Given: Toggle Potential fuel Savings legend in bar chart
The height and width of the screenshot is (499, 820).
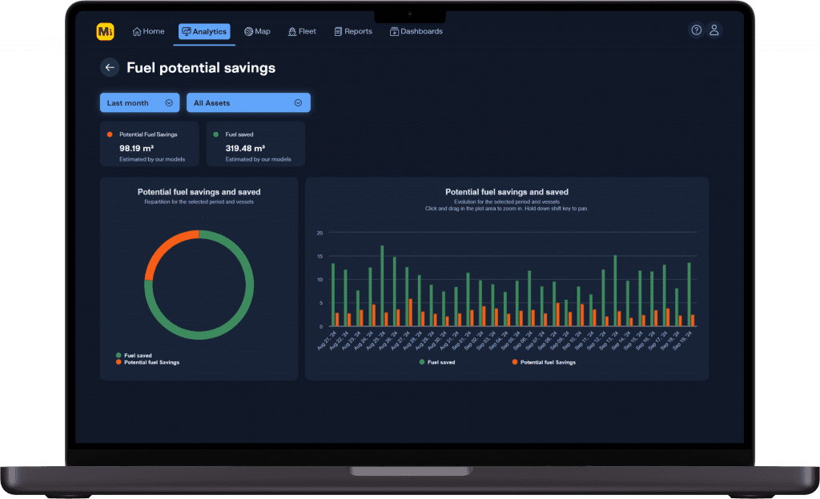Looking at the screenshot, I should [x=543, y=362].
